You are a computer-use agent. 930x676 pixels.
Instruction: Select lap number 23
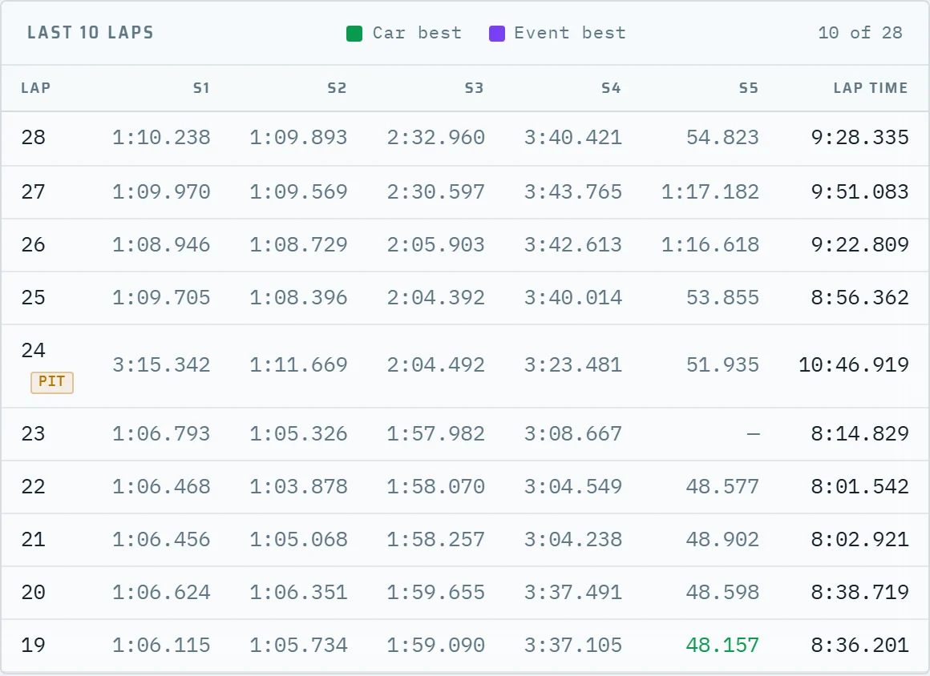33,433
